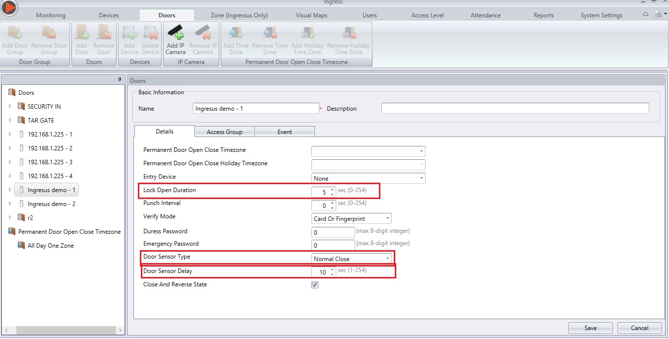Open the Access Level tab
Viewport: 669px width, 339px height.
point(427,15)
